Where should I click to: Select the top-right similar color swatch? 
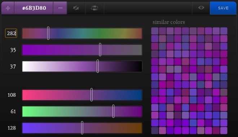pyautogui.click(x=224, y=31)
